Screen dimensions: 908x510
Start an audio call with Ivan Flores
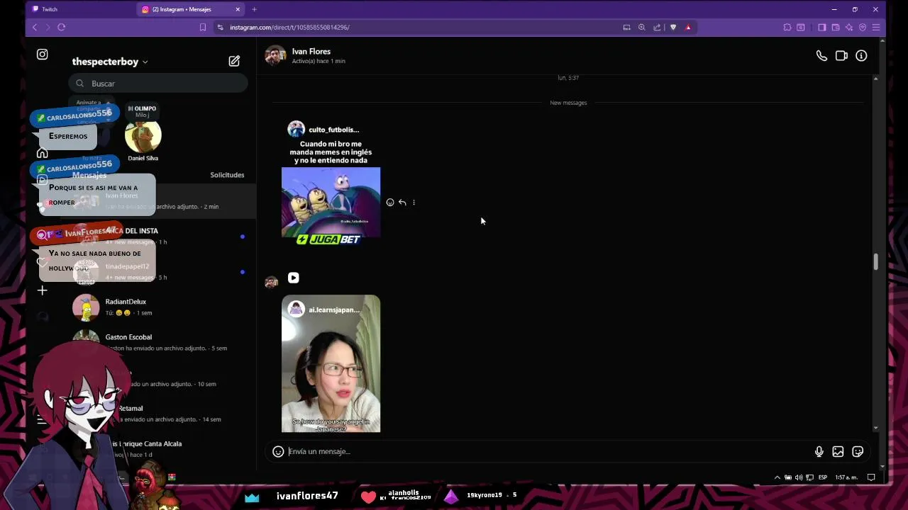(x=821, y=56)
